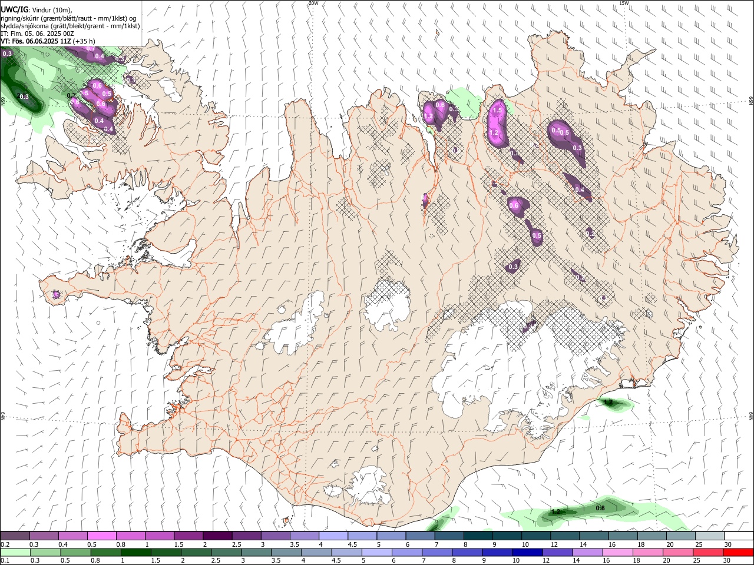This screenshot has width=754, height=565.
Task: Click the deep blue 10–12 swatch in lower legend
Action: (x=527, y=553)
